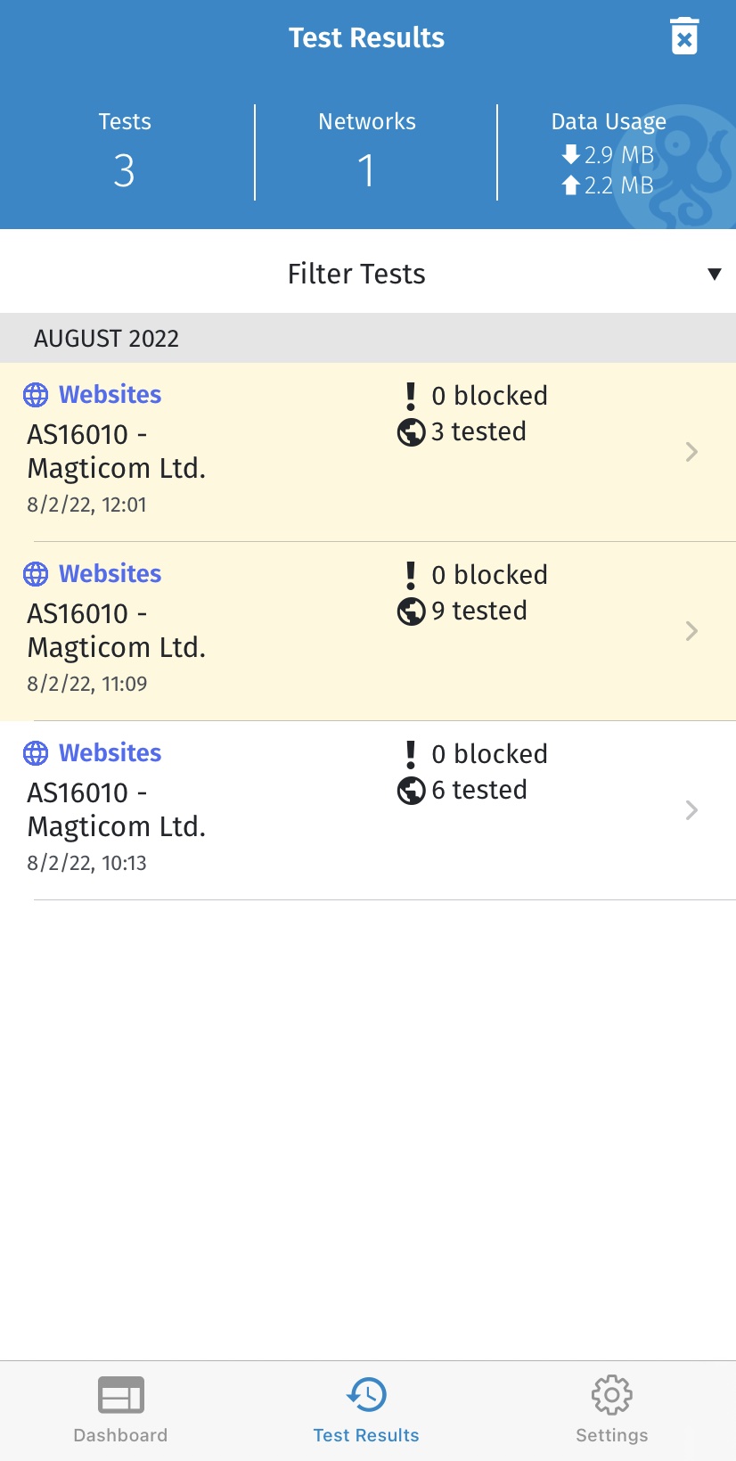Tap the AUGUST 2022 section header
Image resolution: width=736 pixels, height=1461 pixels.
(x=106, y=339)
